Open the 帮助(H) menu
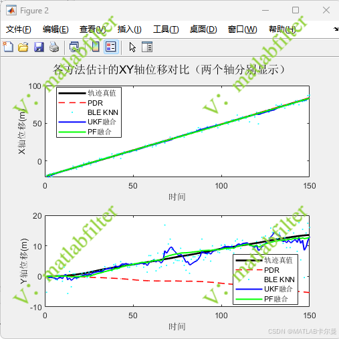The height and width of the screenshot is (339, 339). (x=282, y=29)
